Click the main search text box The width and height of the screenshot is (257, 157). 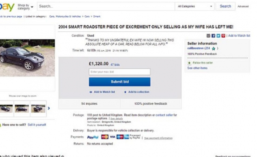point(106,6)
